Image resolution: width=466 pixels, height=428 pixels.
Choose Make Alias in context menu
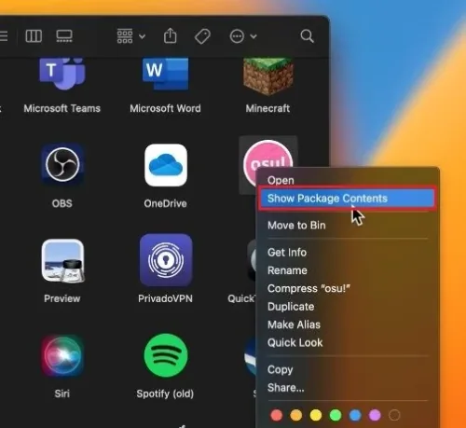[x=347, y=324]
